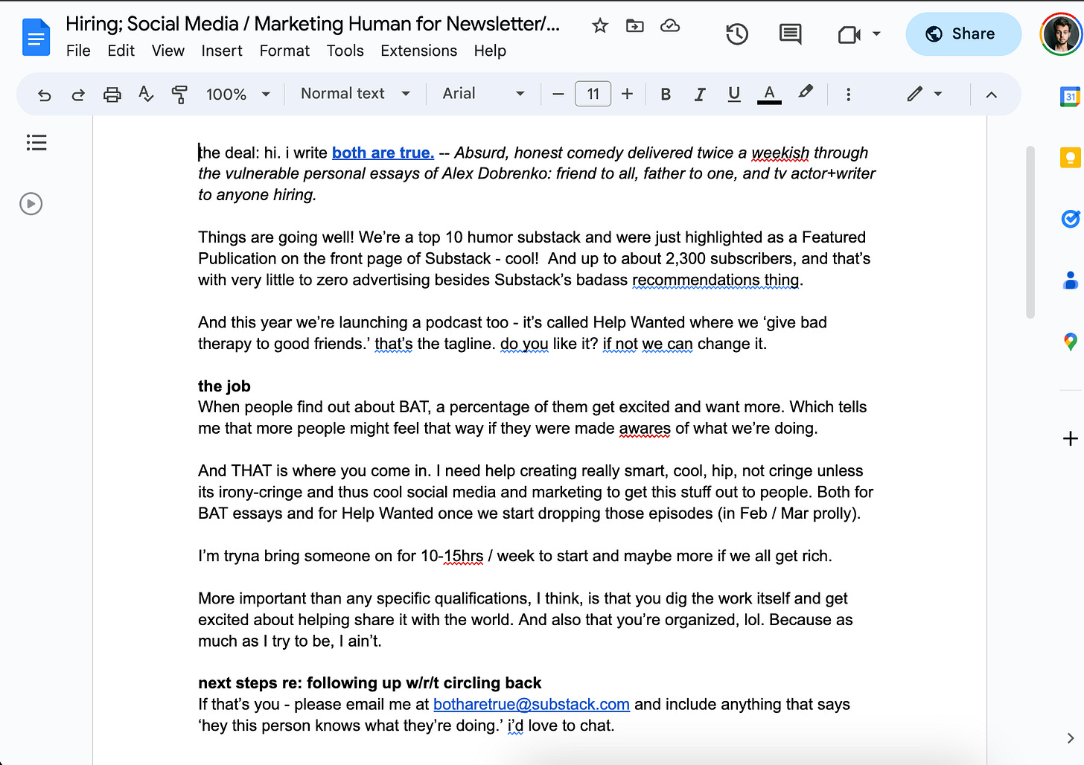Open the Insert menu
The width and height of the screenshot is (1084, 765).
[222, 51]
